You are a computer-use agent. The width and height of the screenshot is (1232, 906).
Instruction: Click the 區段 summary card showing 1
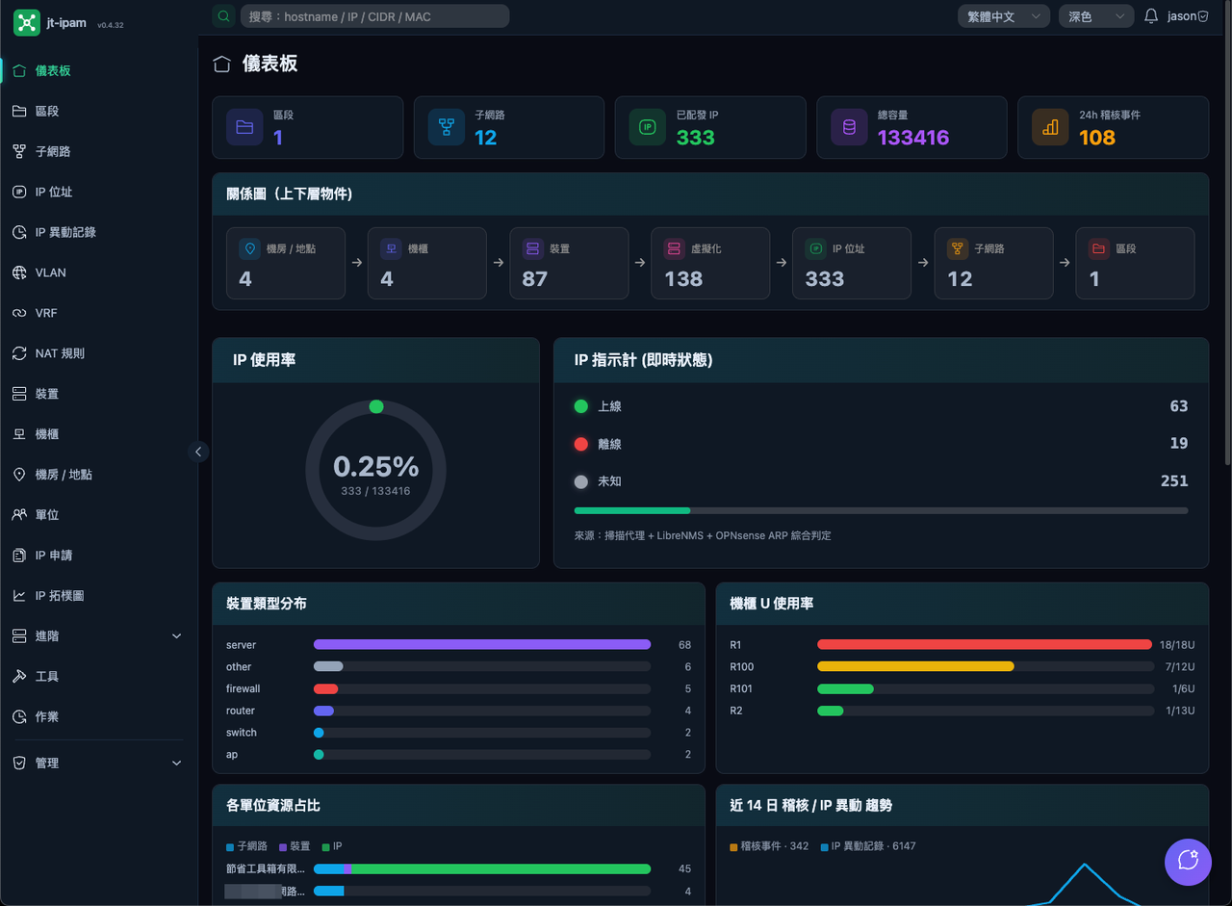tap(307, 127)
